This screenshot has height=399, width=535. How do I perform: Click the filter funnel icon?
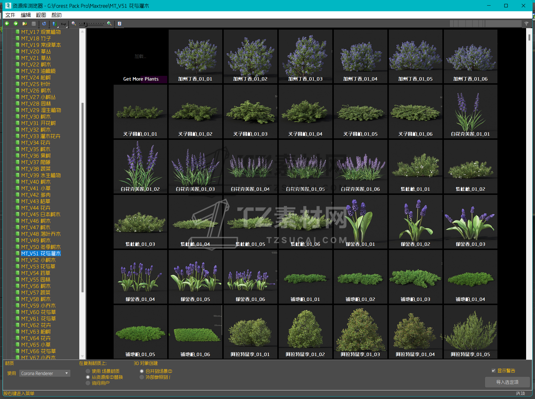[526, 24]
